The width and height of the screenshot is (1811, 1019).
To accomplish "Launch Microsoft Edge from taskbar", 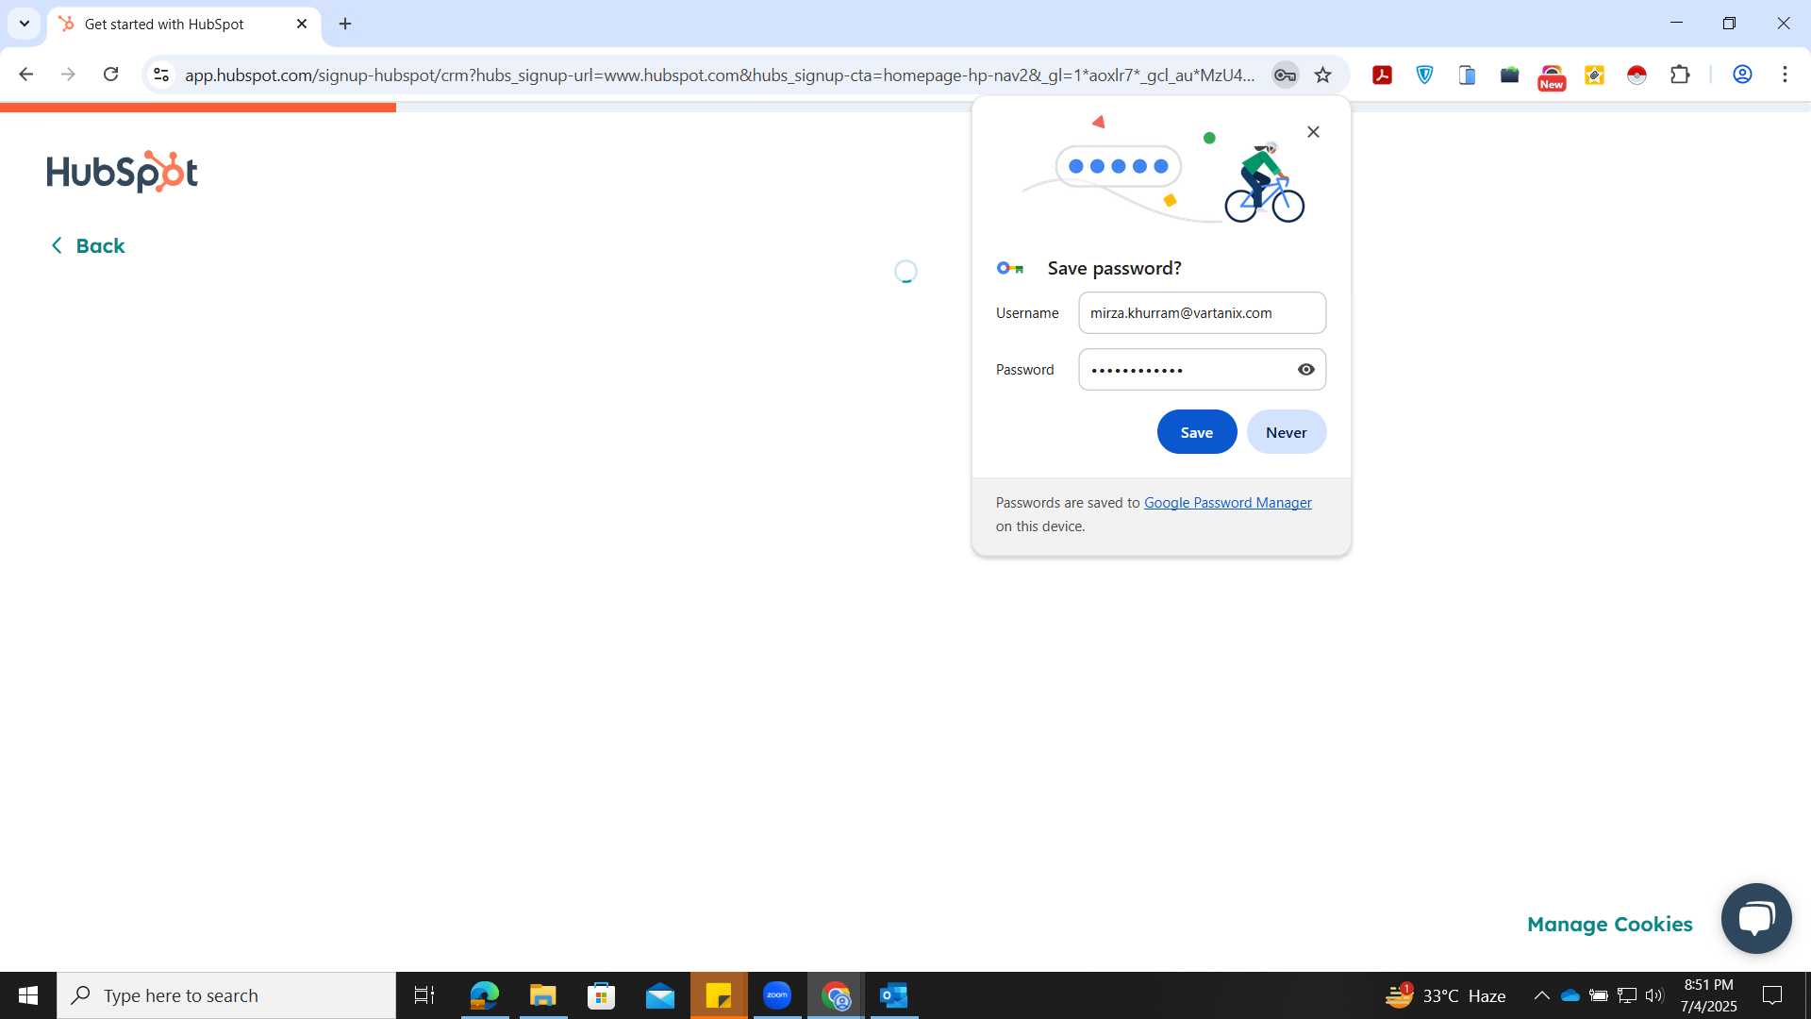I will [x=484, y=995].
